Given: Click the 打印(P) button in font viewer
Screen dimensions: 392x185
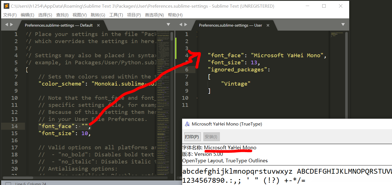Looking at the screenshot, I should coord(192,137).
